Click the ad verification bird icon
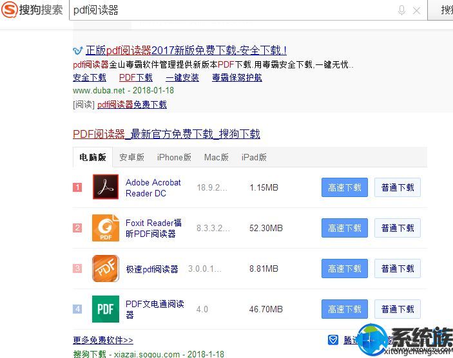This screenshot has height=358, width=453. pyautogui.click(x=77, y=51)
